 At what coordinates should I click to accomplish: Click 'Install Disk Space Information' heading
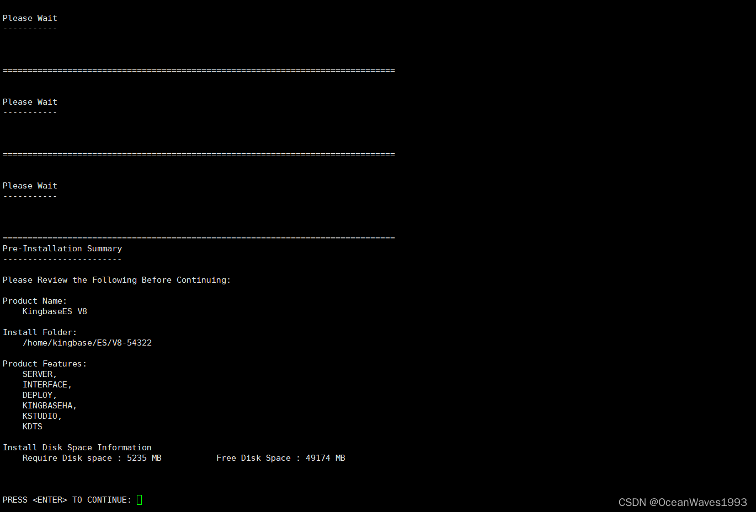coord(77,448)
